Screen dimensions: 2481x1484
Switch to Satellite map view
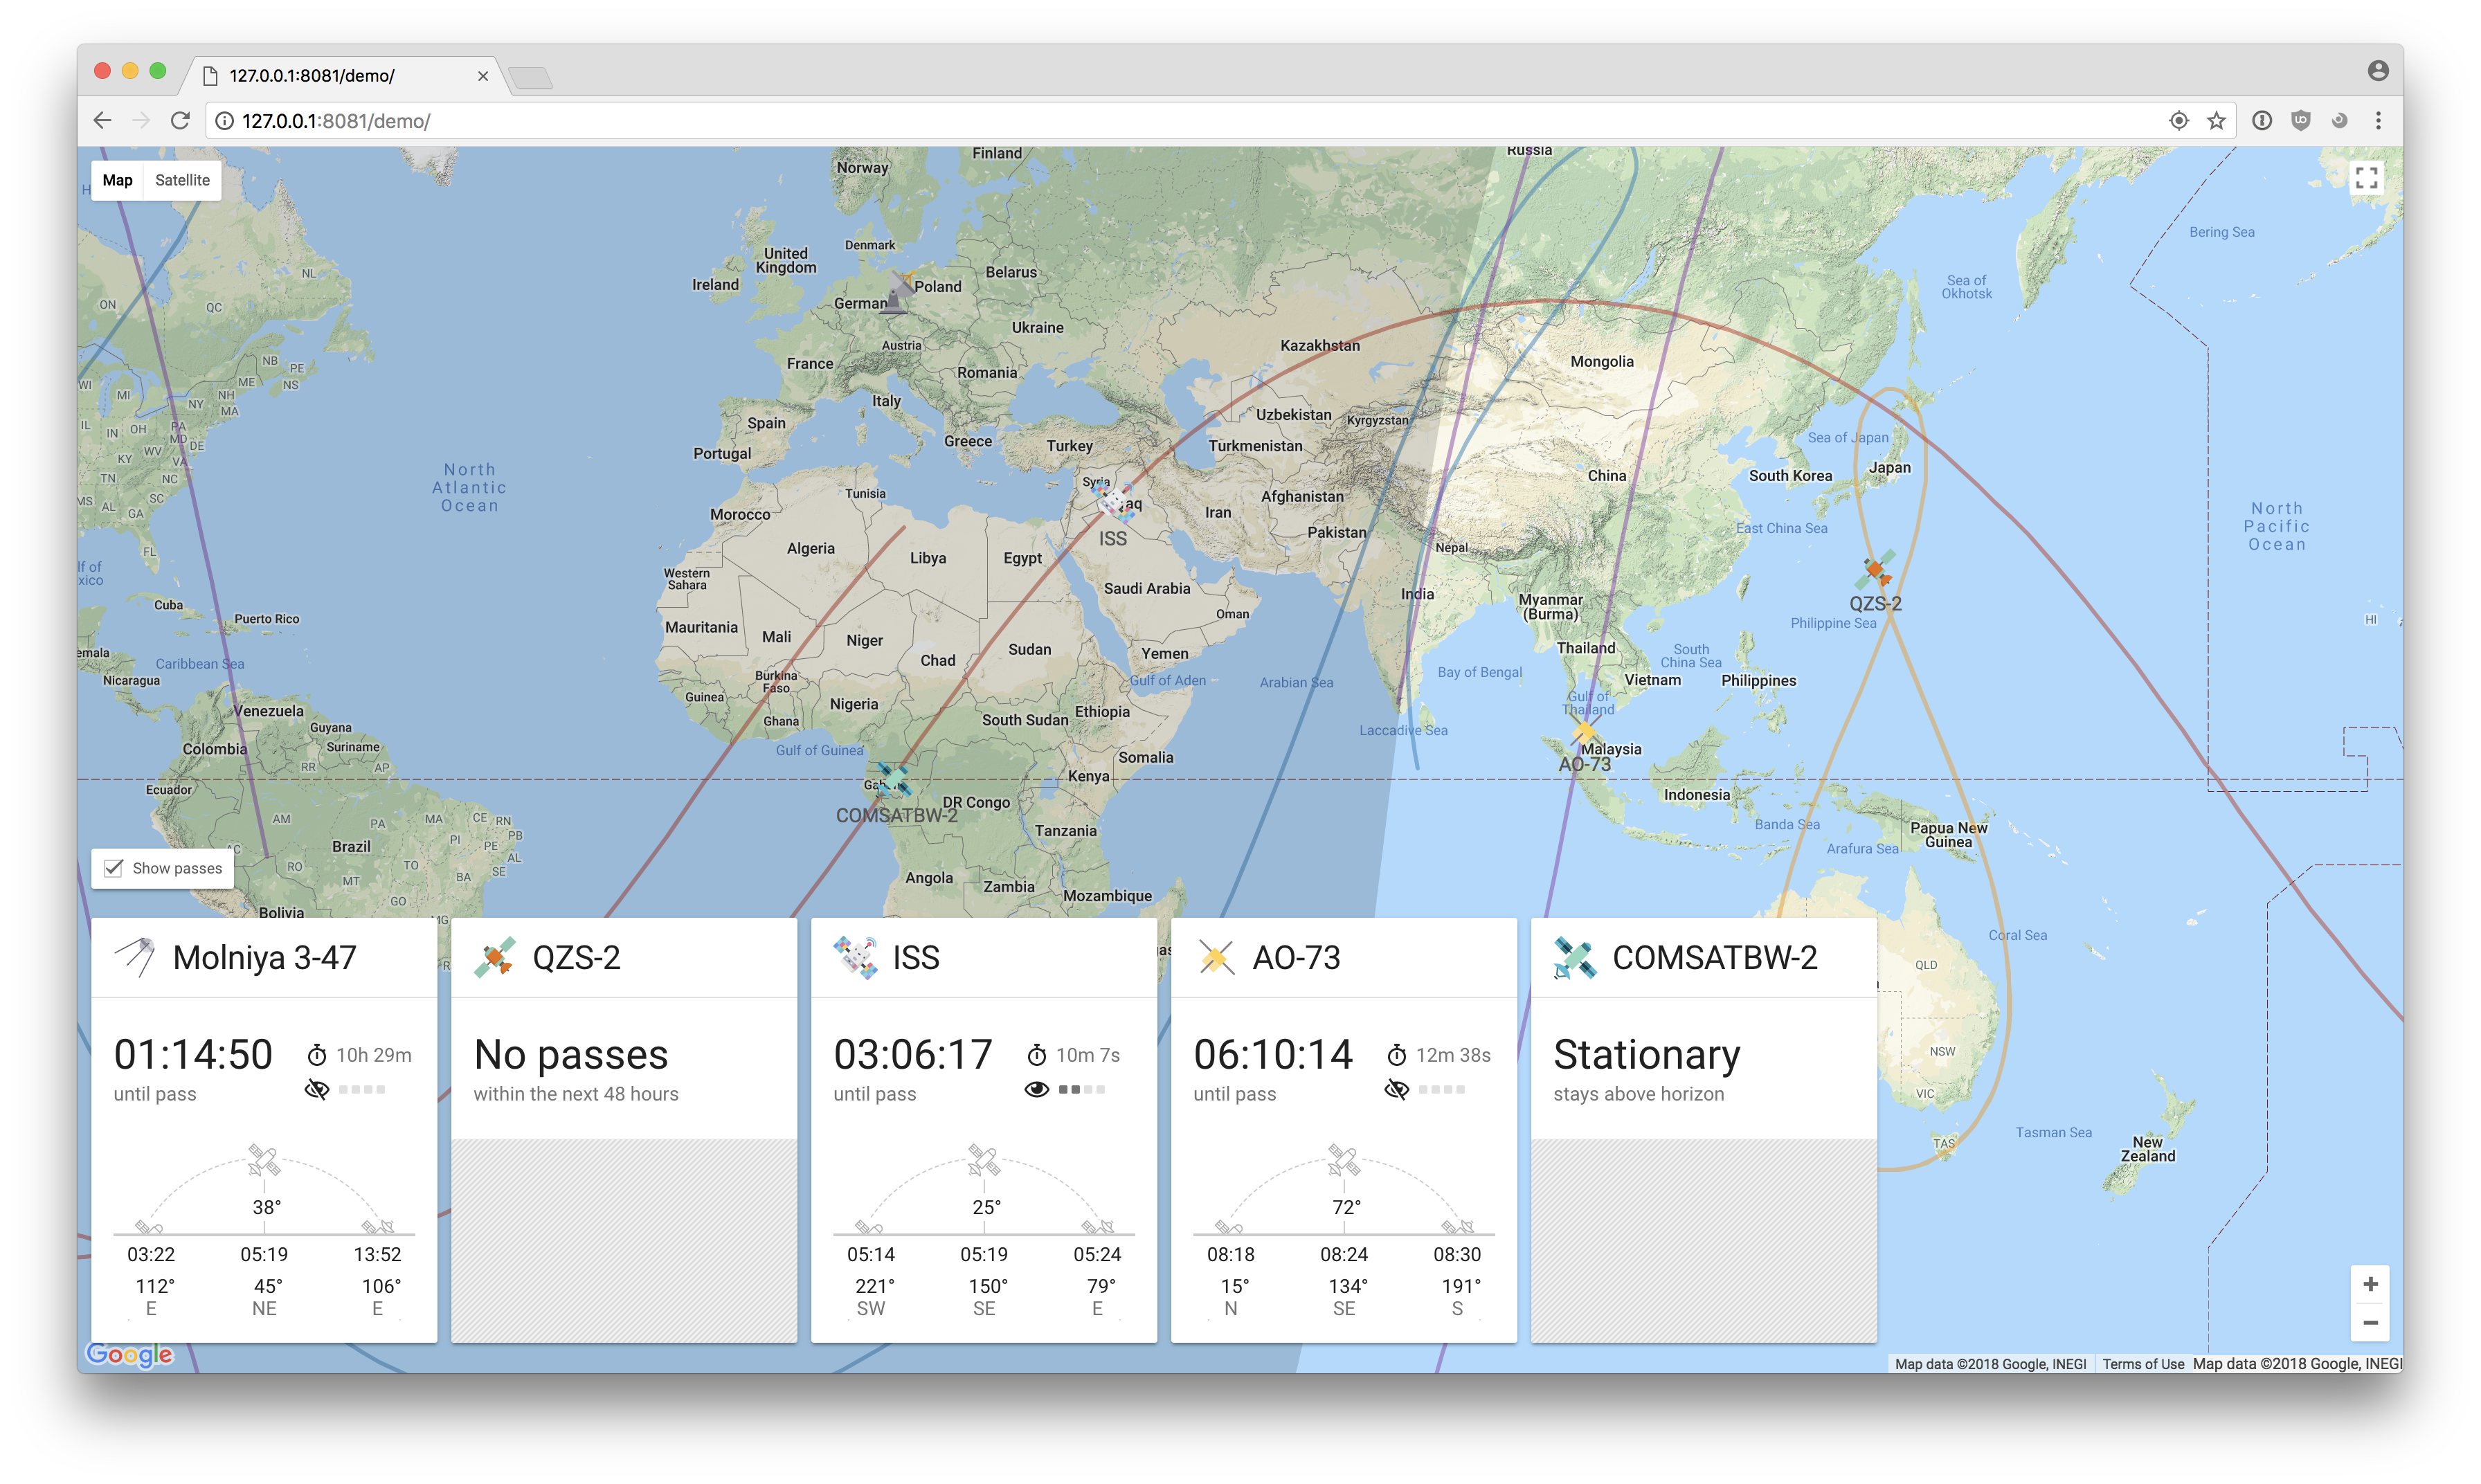click(x=182, y=180)
